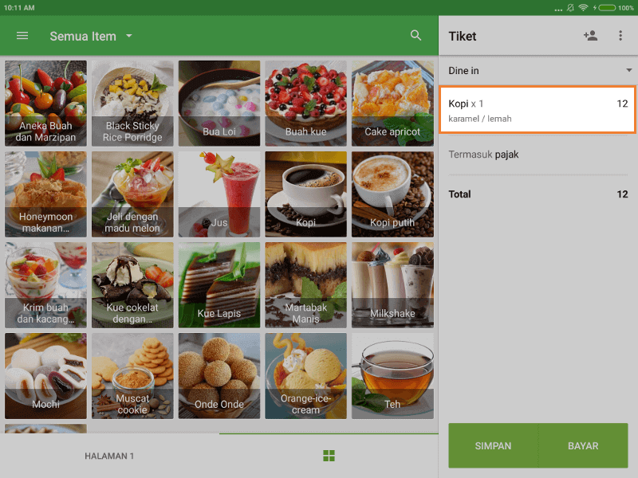The width and height of the screenshot is (638, 478).
Task: Add Muscat cookie to the ticket
Action: click(x=132, y=376)
